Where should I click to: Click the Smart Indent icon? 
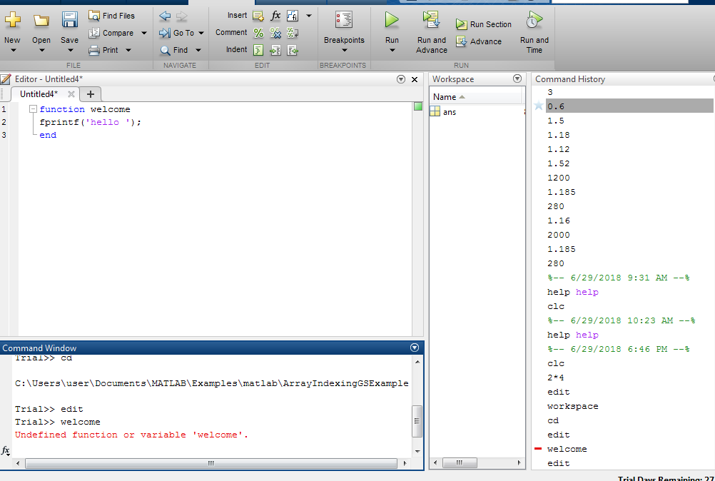pyautogui.click(x=258, y=49)
